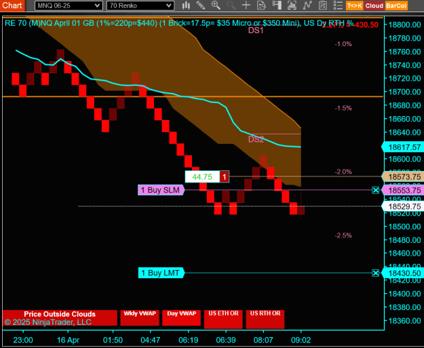The image size is (424, 348).
Task: Click the 18360.00 price axis label
Action: (404, 321)
